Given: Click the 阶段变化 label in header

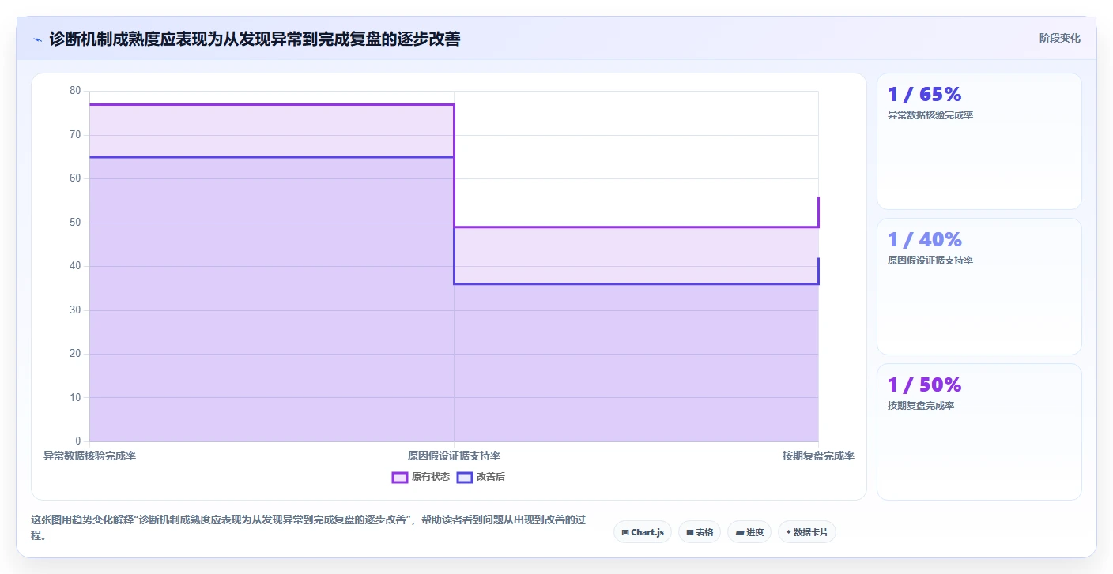Looking at the screenshot, I should tap(1059, 38).
